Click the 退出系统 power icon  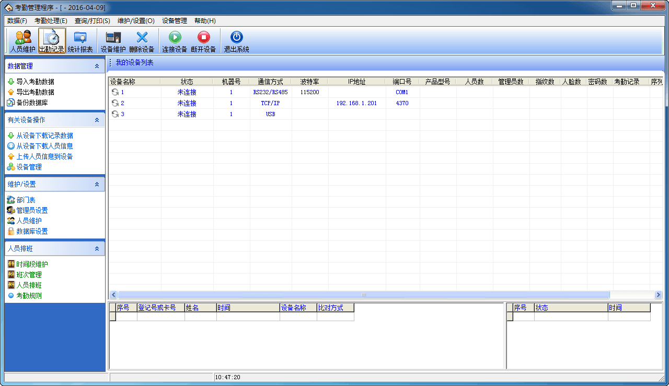click(x=236, y=41)
